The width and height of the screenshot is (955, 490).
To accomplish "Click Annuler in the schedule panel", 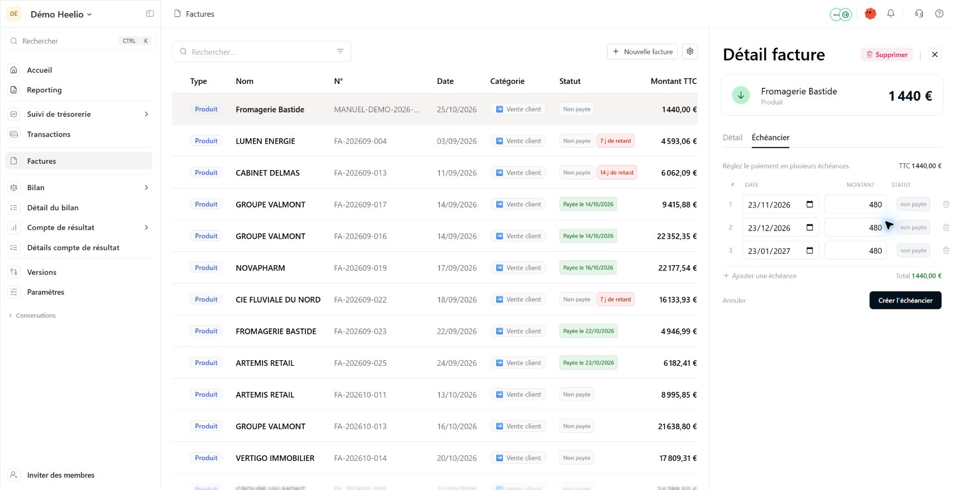I will click(734, 300).
